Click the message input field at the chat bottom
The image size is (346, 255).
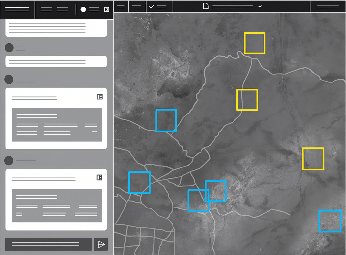(x=48, y=244)
